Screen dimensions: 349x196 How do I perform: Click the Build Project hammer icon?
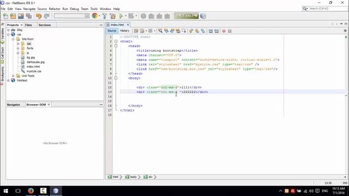[x=105, y=16]
